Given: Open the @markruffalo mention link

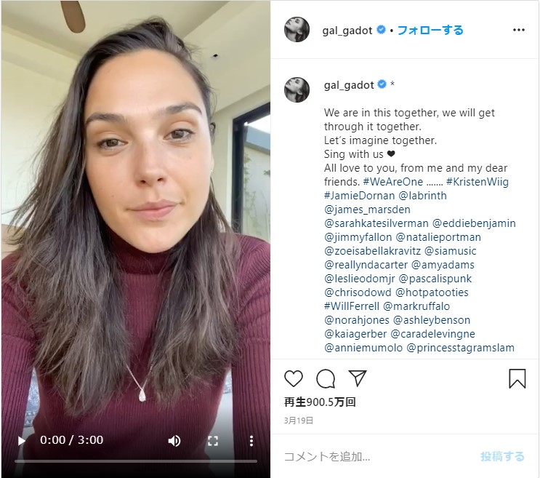Looking at the screenshot, I should pos(416,306).
